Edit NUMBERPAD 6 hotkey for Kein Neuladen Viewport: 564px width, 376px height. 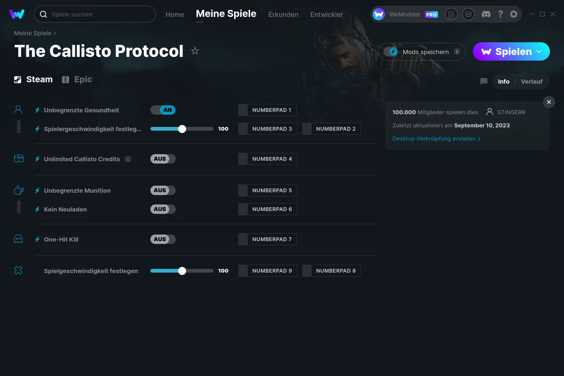pyautogui.click(x=268, y=209)
